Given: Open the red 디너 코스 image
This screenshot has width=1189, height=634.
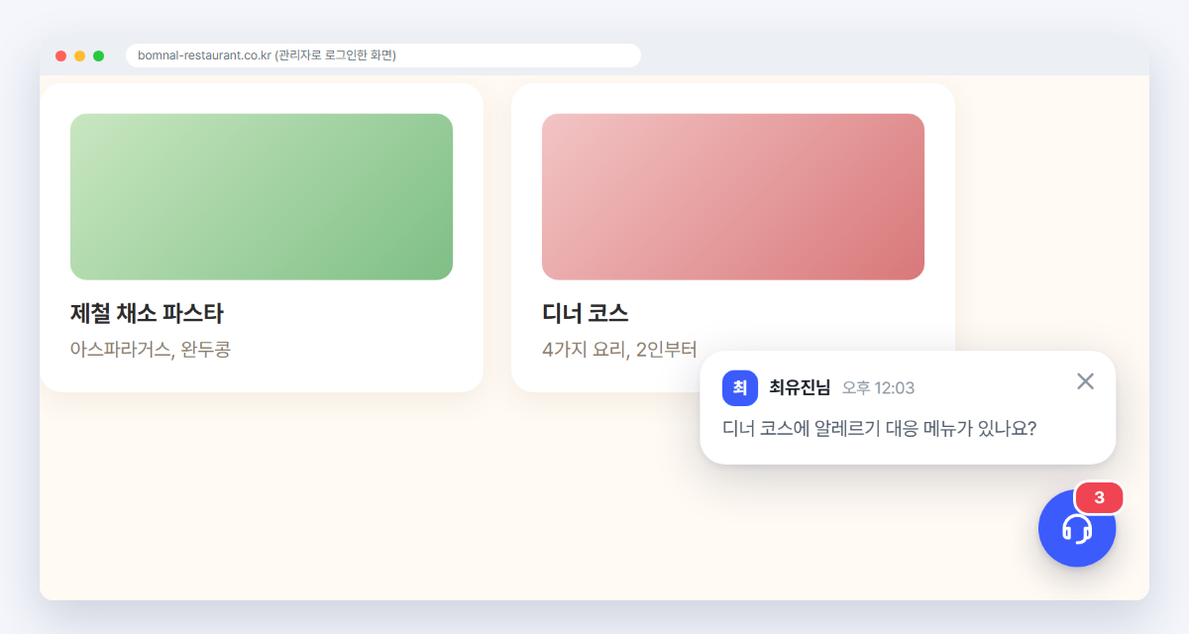Looking at the screenshot, I should [x=733, y=197].
